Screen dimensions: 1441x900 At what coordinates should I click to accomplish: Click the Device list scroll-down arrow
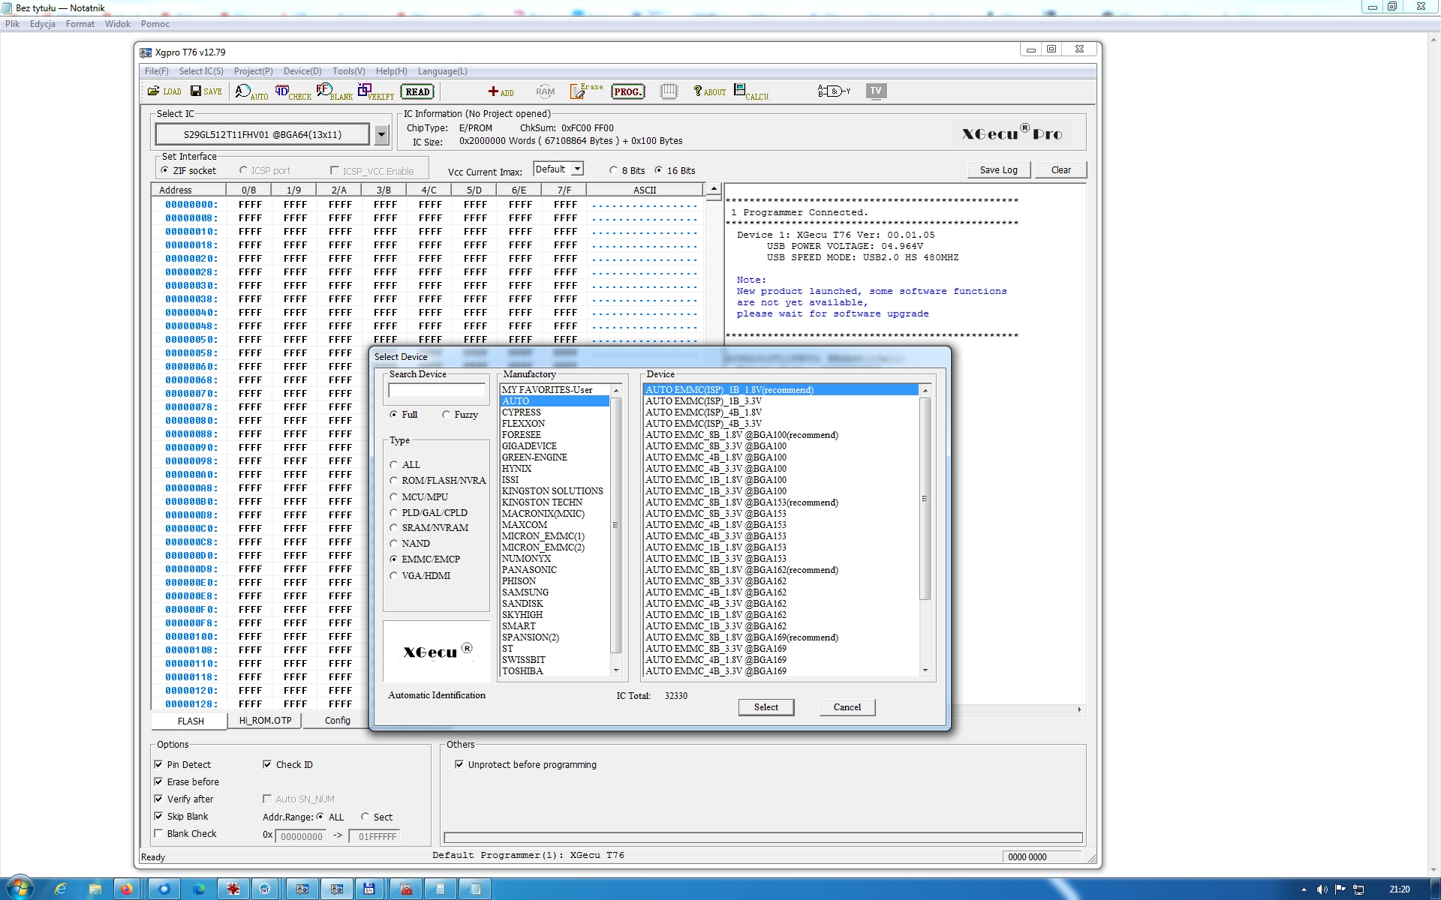tap(925, 670)
